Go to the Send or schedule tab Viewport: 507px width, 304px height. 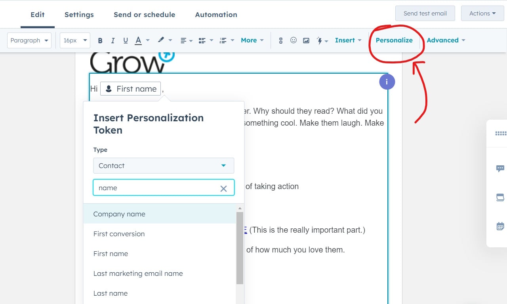(x=144, y=15)
